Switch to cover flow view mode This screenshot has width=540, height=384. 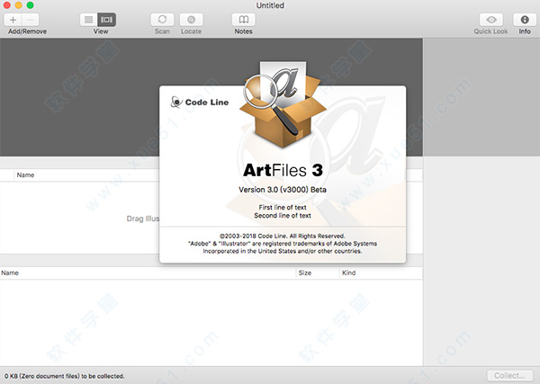pyautogui.click(x=107, y=20)
